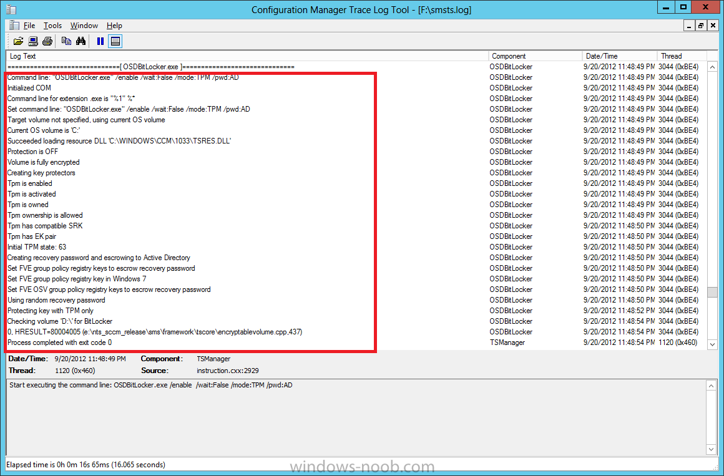Click the Open on server toolbar icon
The image size is (724, 476).
click(33, 41)
